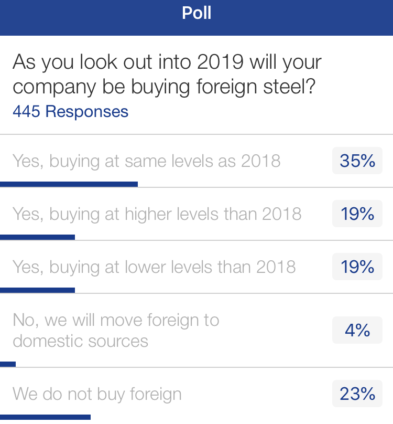Choose the 'We do not buy foreign' option
393x424 pixels.
(97, 394)
